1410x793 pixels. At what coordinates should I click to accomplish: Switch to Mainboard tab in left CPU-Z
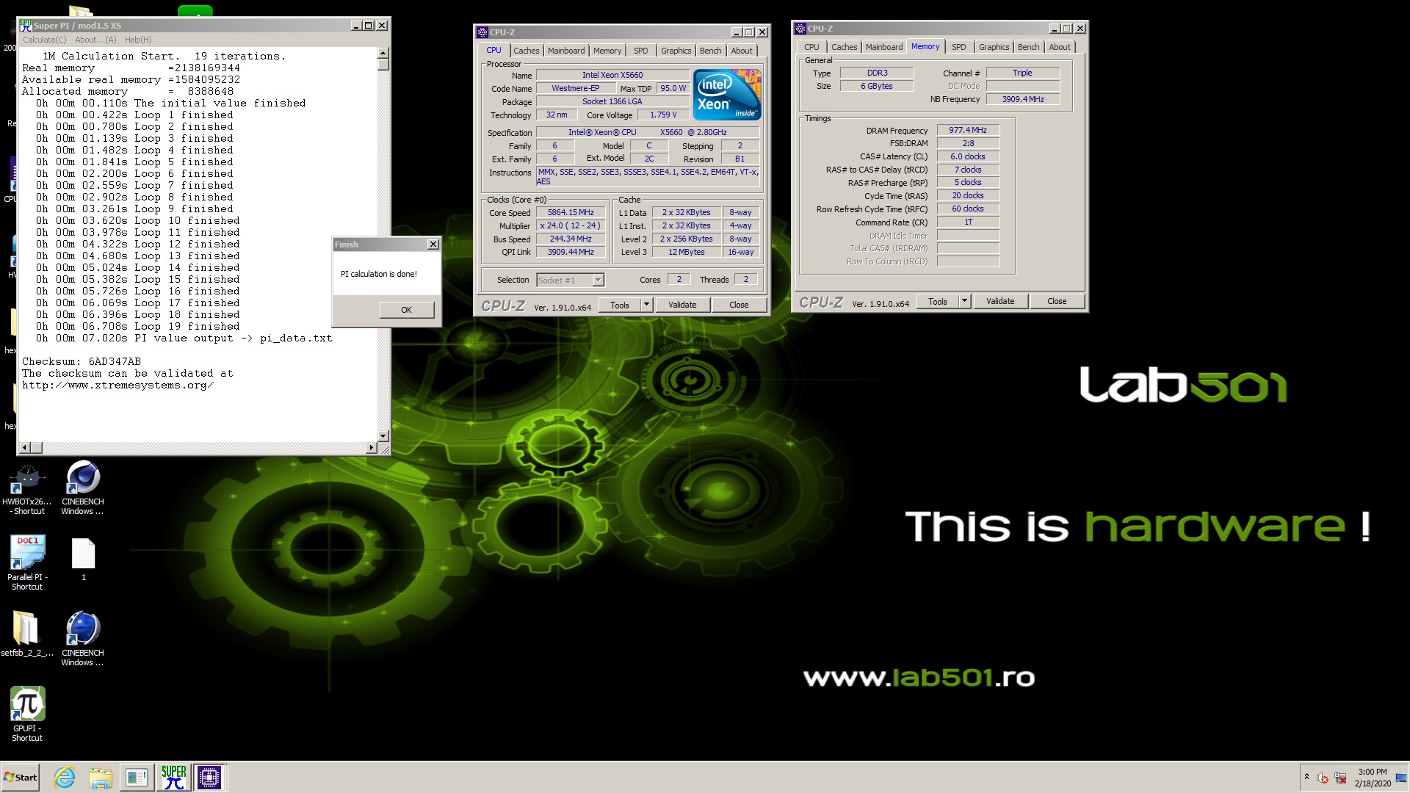point(566,51)
